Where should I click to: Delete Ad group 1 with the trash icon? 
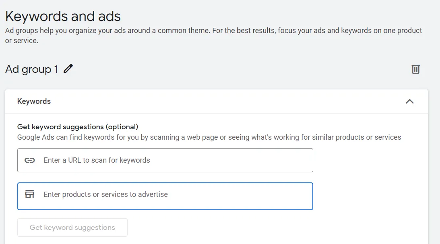pyautogui.click(x=415, y=69)
